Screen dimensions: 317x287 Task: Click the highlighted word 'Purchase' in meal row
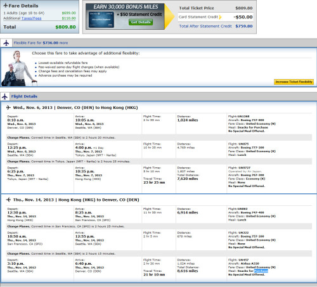[261, 271]
